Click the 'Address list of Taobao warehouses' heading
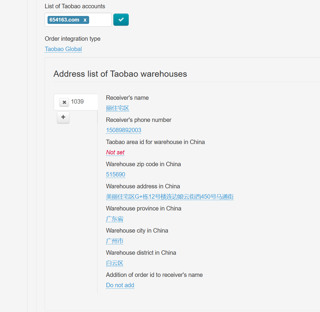 point(120,74)
